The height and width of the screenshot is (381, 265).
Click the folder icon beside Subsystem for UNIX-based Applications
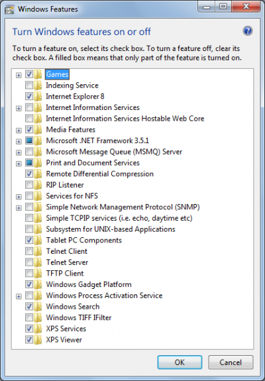pos(38,229)
